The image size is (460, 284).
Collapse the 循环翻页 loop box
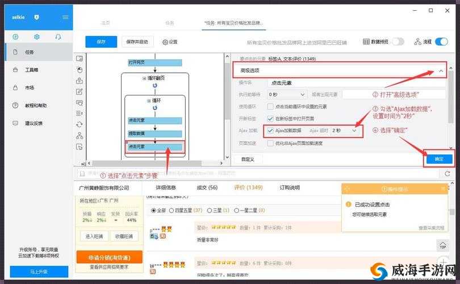coord(144,78)
